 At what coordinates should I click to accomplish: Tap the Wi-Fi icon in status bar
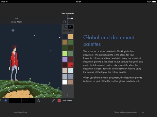(x=7, y=2)
